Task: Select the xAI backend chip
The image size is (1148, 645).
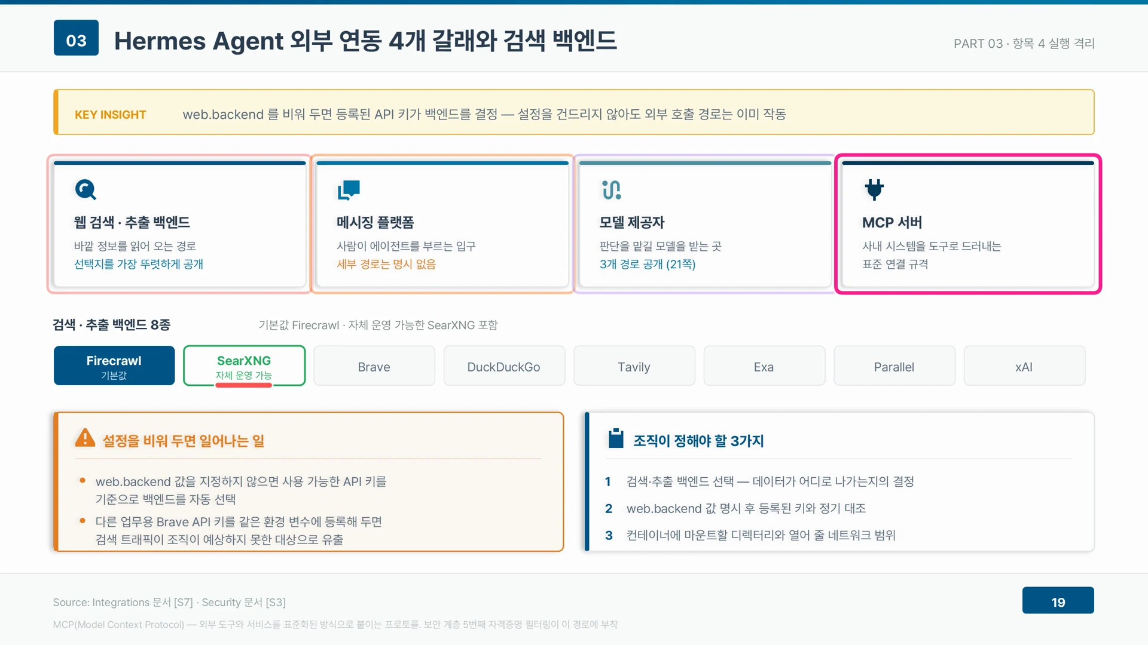Action: coord(1024,365)
